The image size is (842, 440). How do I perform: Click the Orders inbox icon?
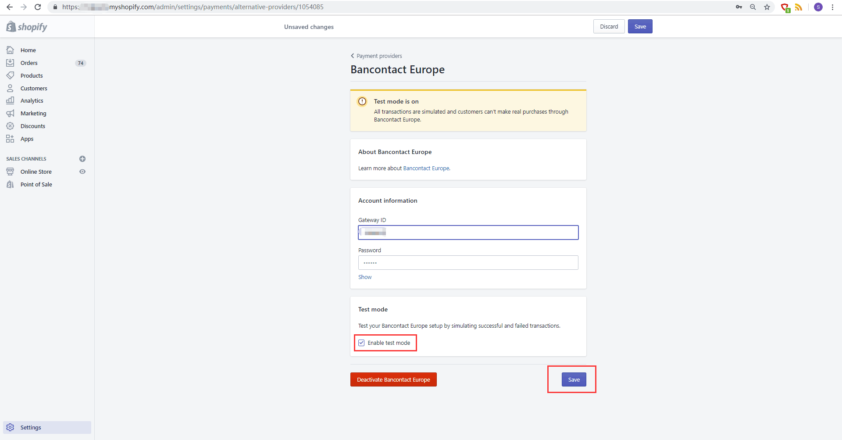tap(10, 63)
